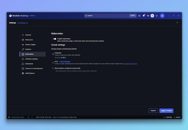Open the three-dots menu in status bar

coord(32,117)
